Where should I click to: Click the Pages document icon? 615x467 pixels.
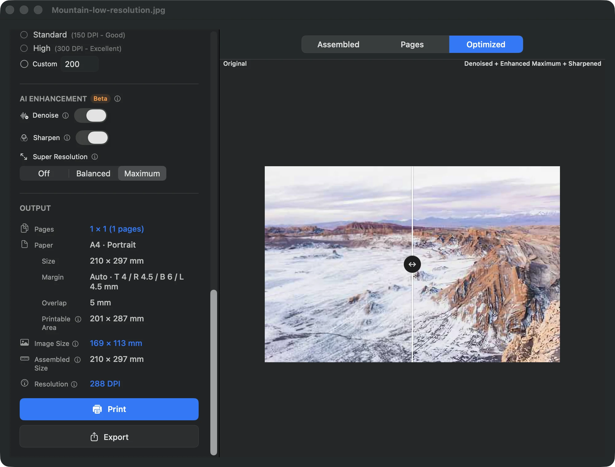[25, 228]
